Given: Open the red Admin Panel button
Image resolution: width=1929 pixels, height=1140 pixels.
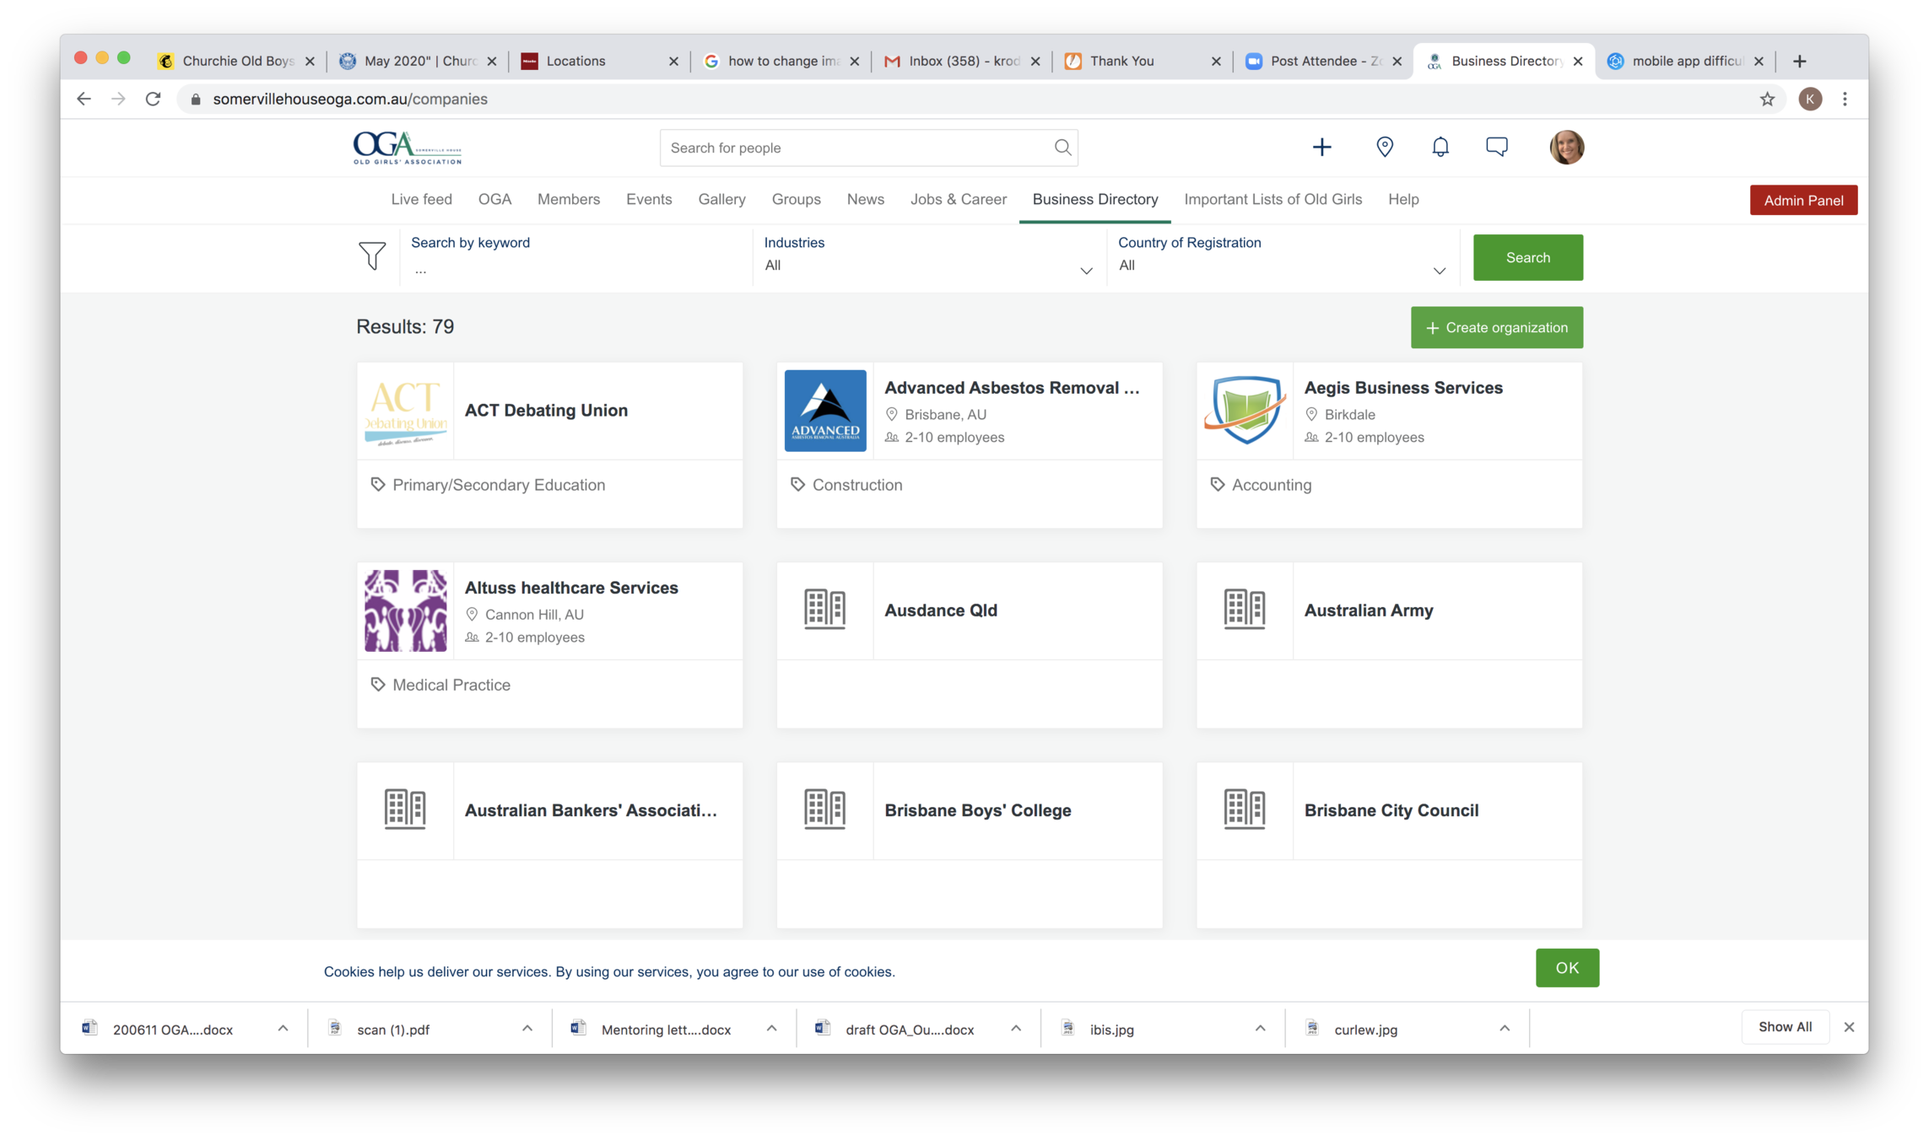Looking at the screenshot, I should [1802, 201].
